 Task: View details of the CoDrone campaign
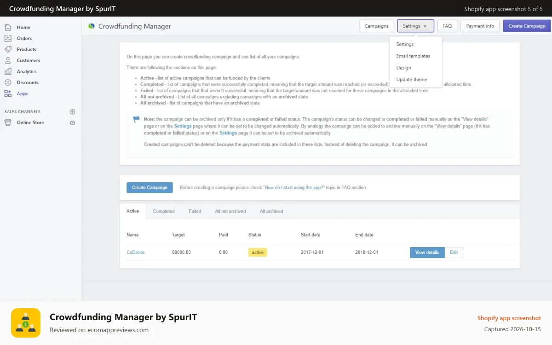click(427, 253)
